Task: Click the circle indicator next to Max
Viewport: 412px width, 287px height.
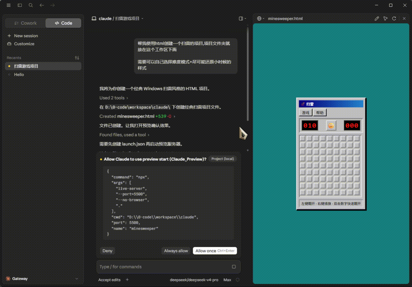Action: pos(238,280)
